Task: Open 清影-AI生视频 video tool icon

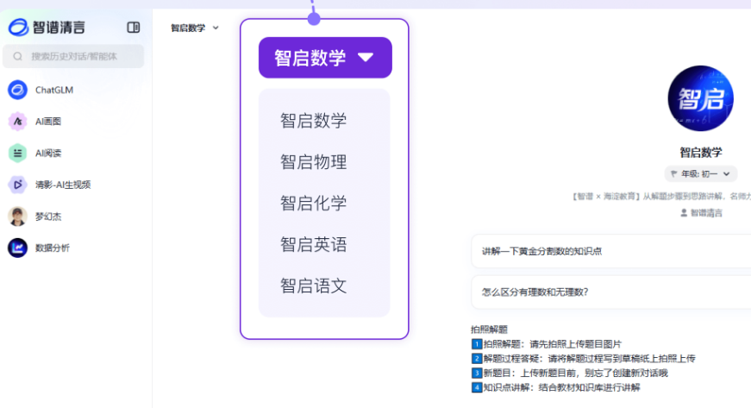Action: coord(17,184)
